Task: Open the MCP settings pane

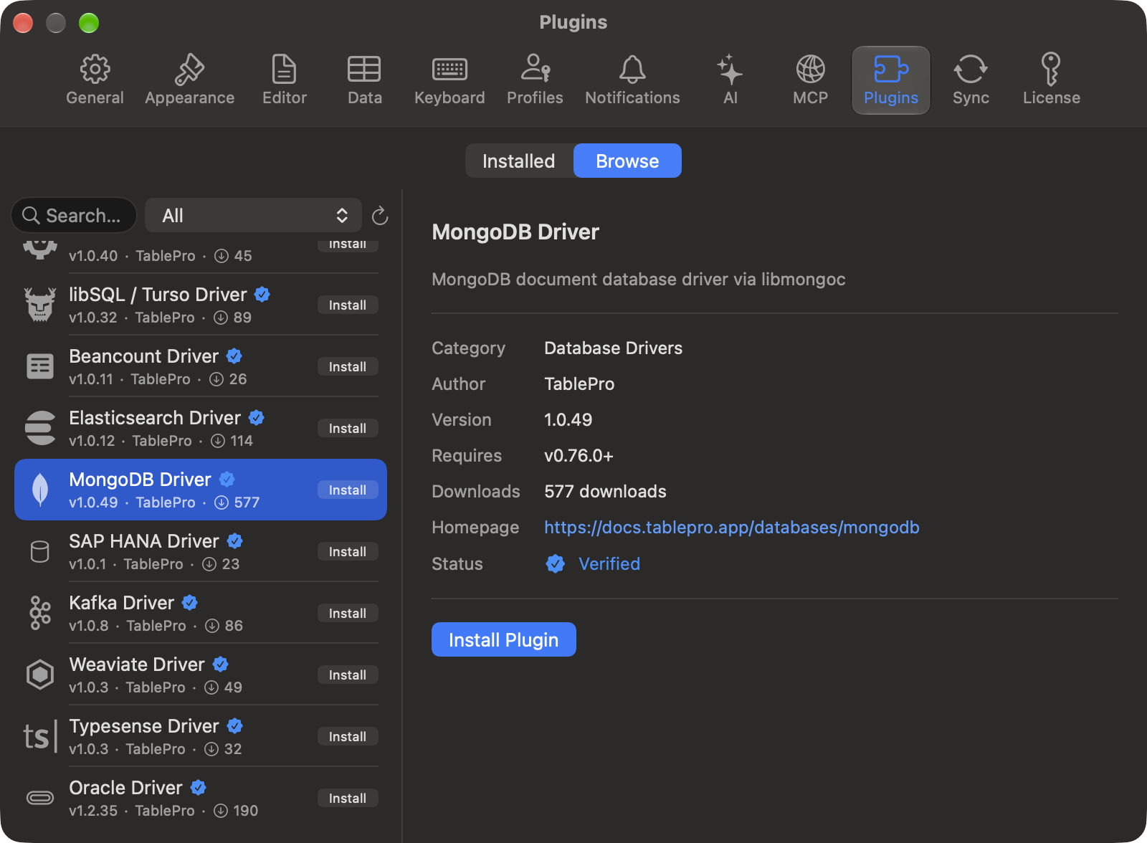Action: point(810,80)
